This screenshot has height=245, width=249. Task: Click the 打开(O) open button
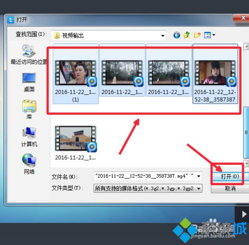coord(230,176)
